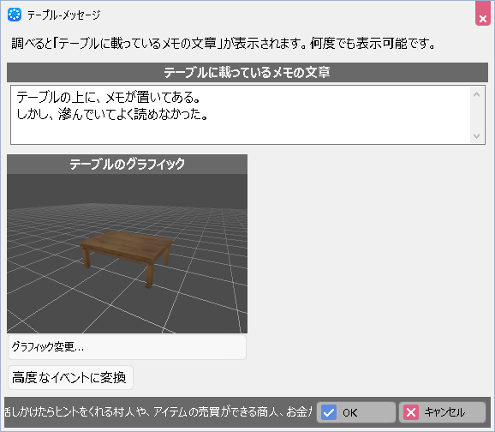Screen dimensions: 495x432
Task: Focus the memo text input area
Action: click(x=240, y=115)
